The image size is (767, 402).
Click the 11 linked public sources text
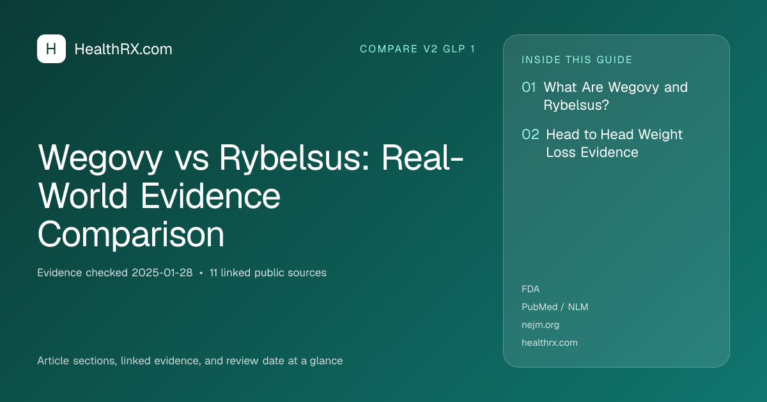(268, 273)
